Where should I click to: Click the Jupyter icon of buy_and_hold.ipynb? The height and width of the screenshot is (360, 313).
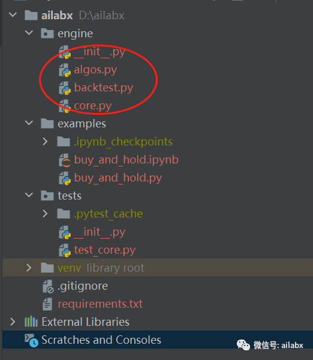point(65,160)
